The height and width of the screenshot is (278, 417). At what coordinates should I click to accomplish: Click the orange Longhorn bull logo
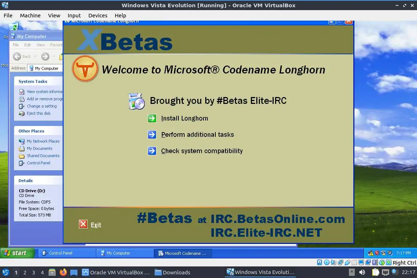[x=85, y=68]
